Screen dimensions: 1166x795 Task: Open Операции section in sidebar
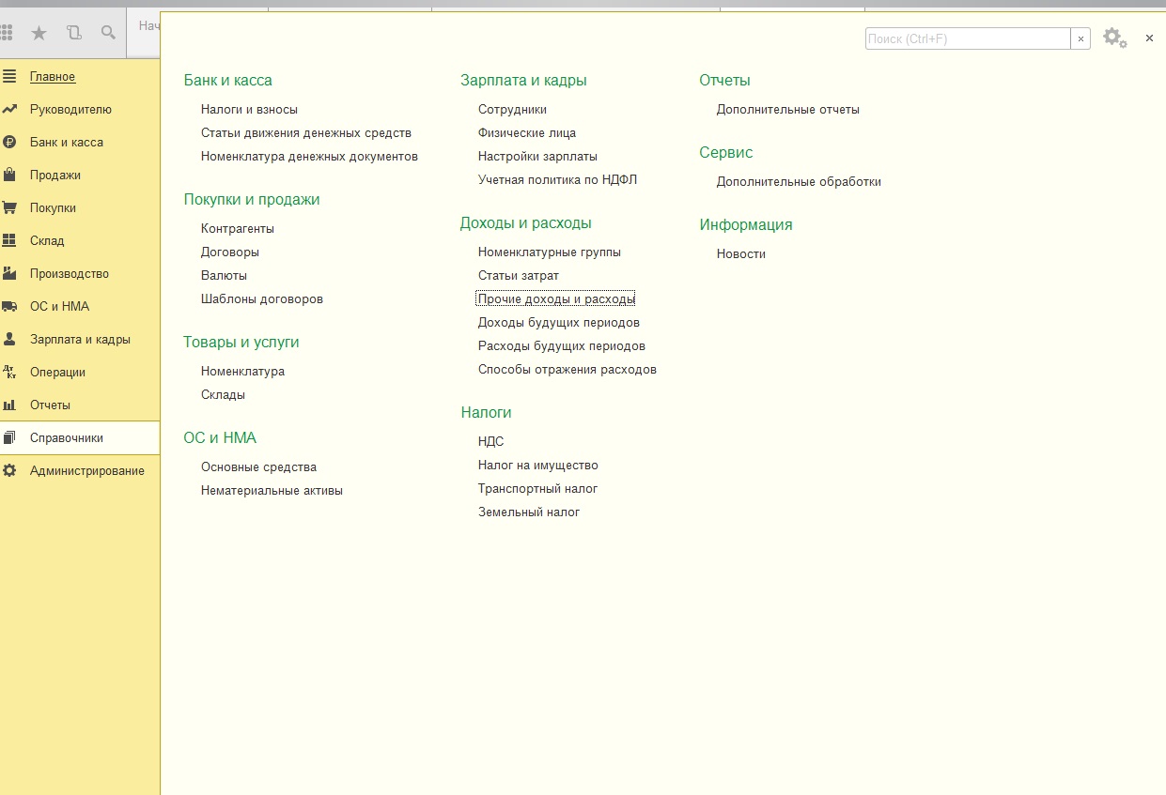pos(57,373)
